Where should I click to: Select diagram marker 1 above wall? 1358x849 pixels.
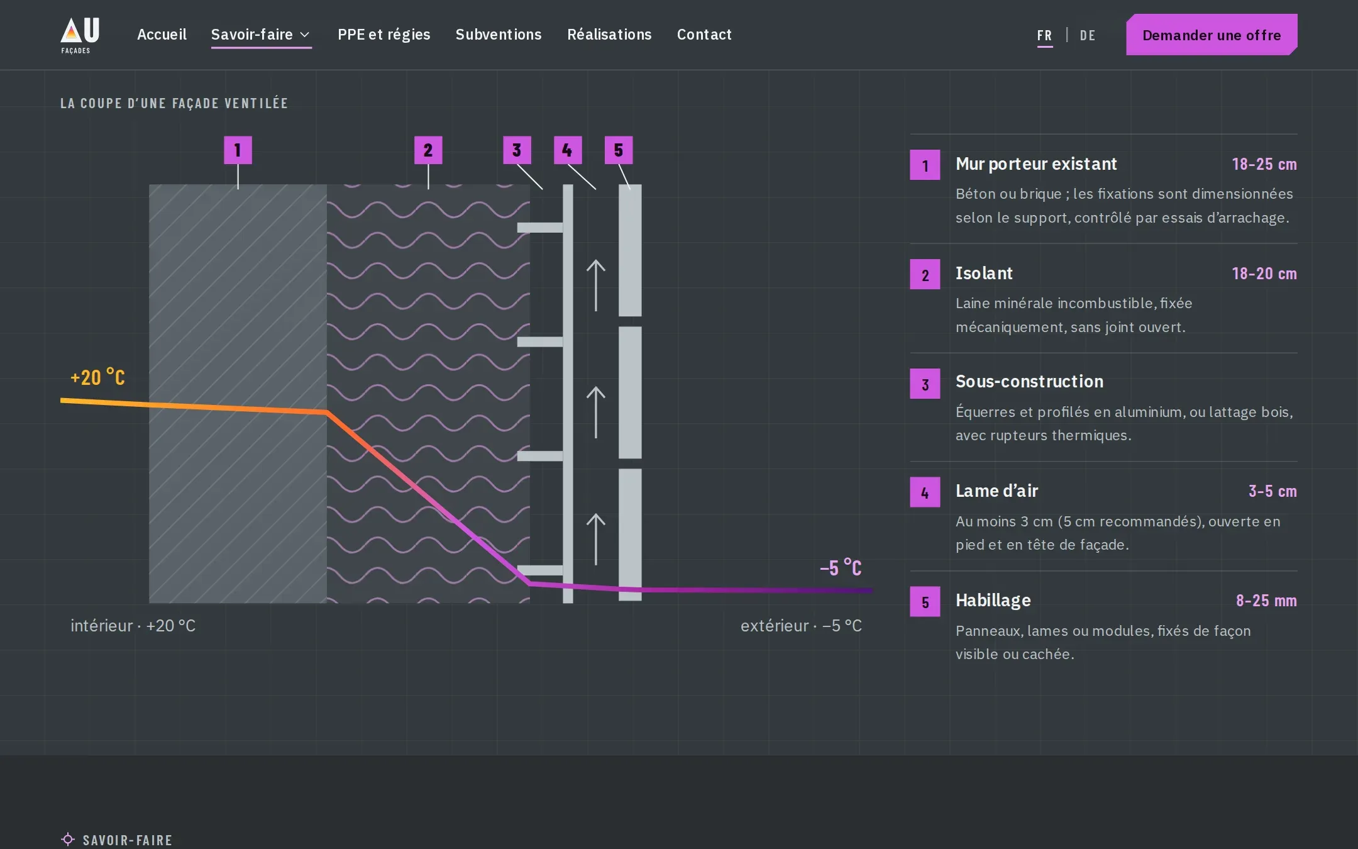click(238, 150)
